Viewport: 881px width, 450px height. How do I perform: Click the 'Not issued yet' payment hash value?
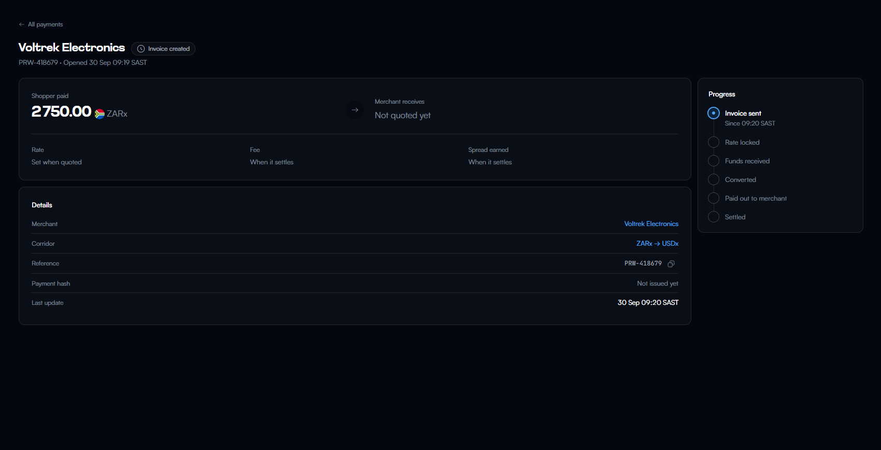(x=658, y=284)
